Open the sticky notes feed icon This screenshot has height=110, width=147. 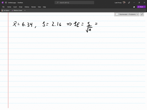click(x=134, y=7)
